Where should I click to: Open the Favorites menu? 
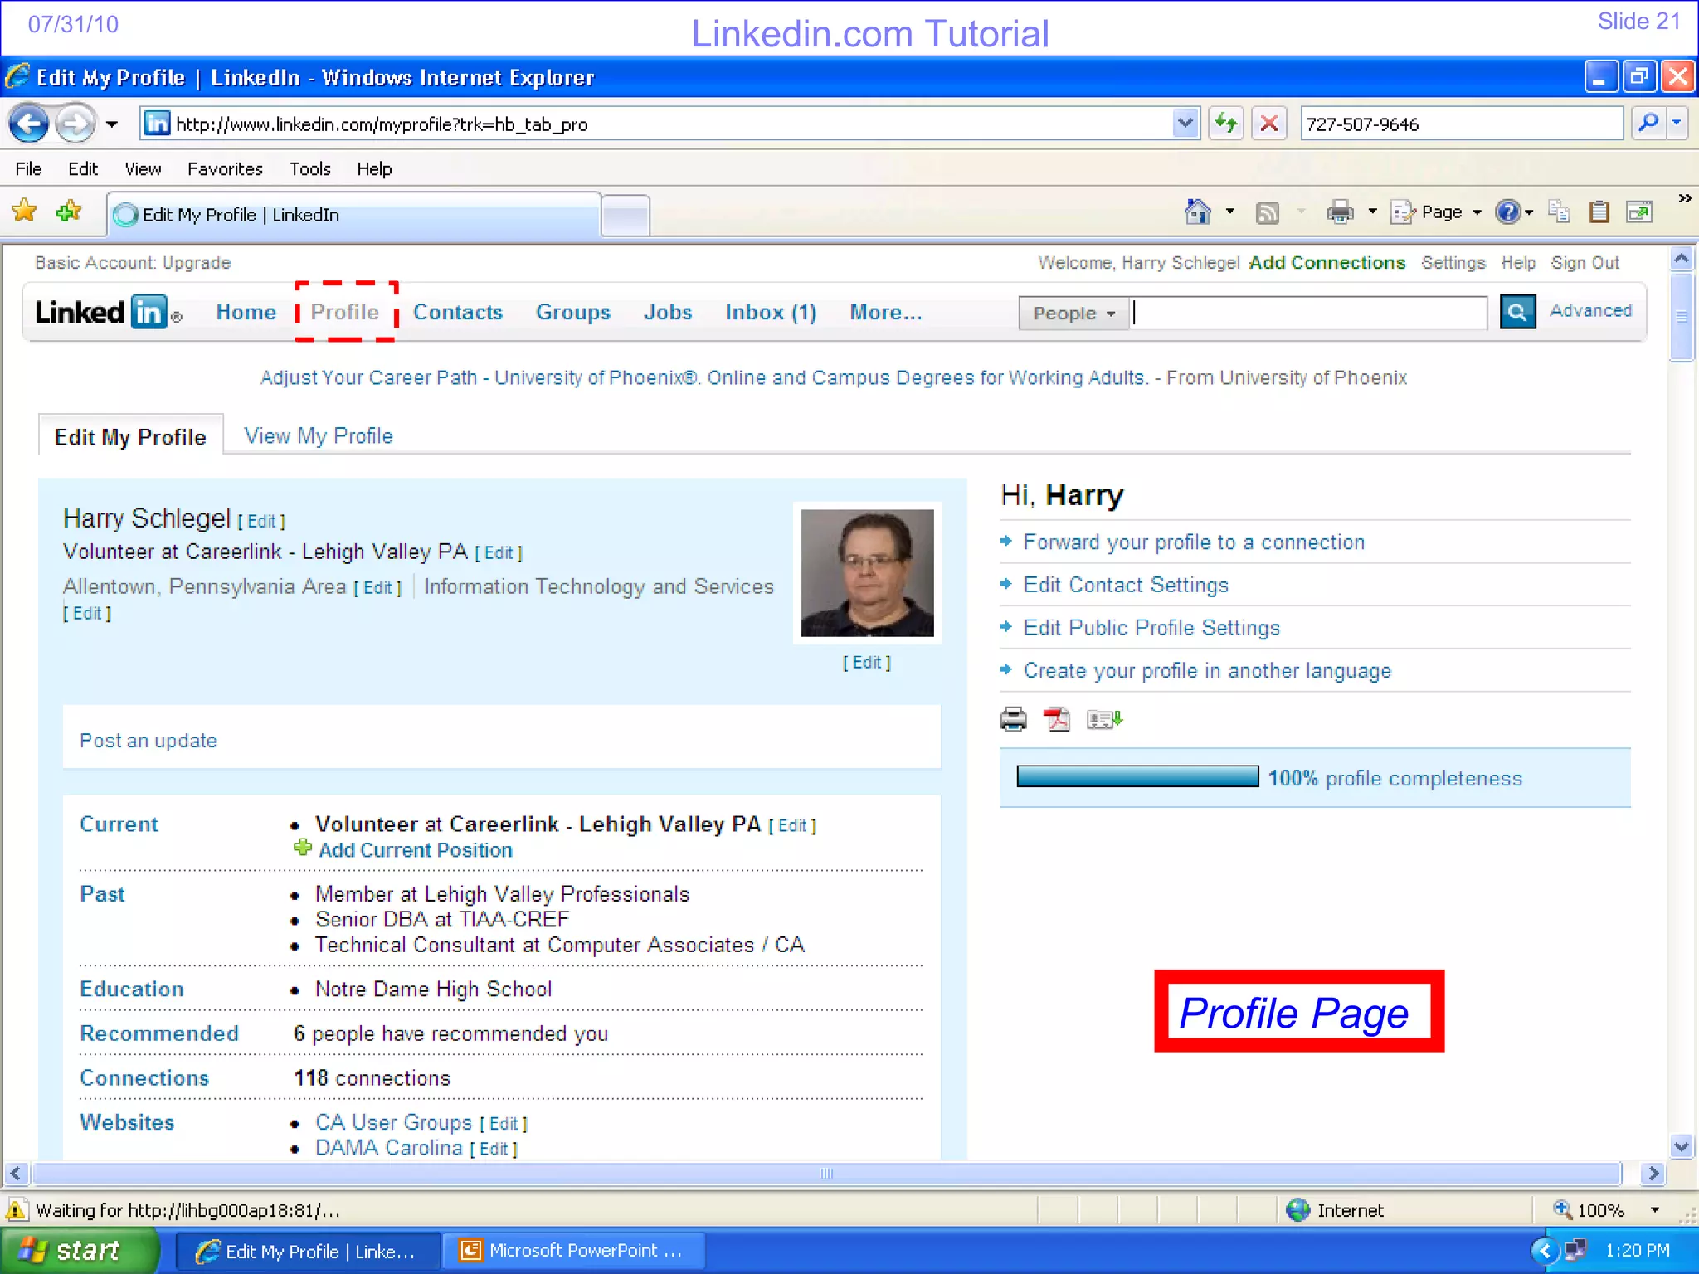point(225,169)
